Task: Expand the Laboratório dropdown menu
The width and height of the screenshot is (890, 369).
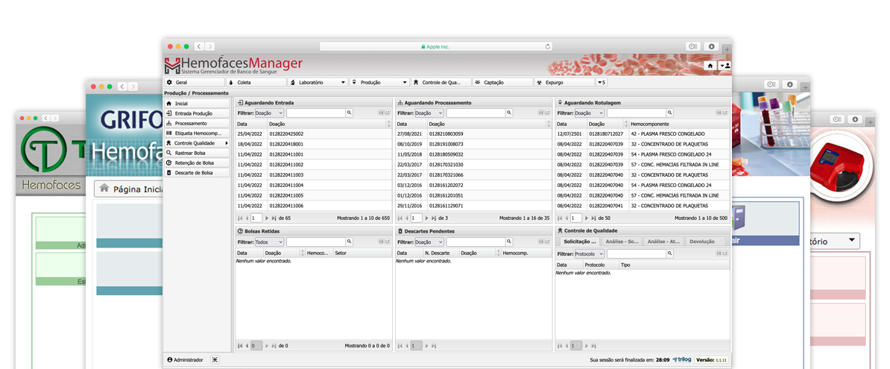Action: [318, 82]
